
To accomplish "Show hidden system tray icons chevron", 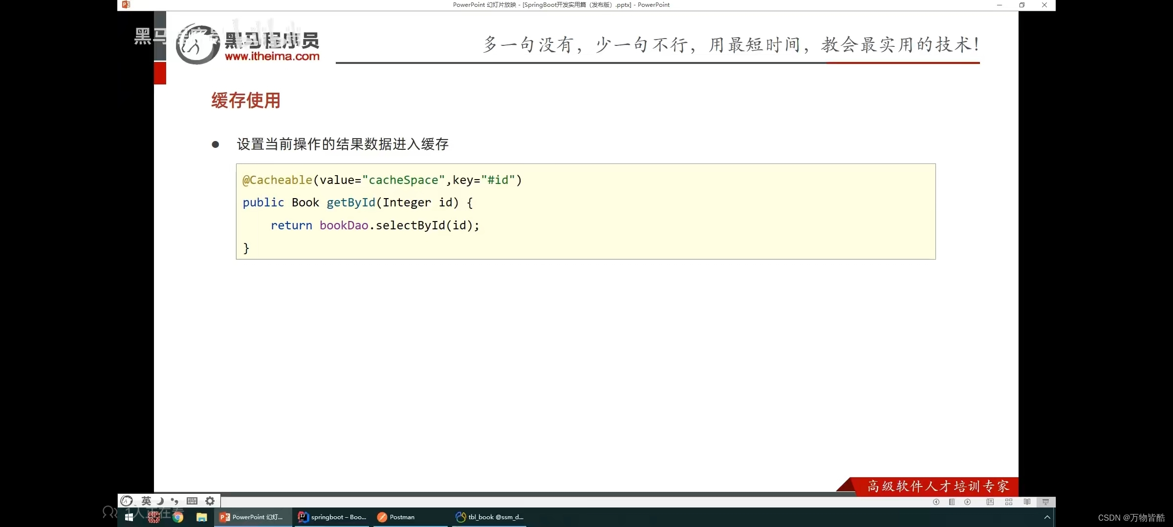I will coord(1047,517).
